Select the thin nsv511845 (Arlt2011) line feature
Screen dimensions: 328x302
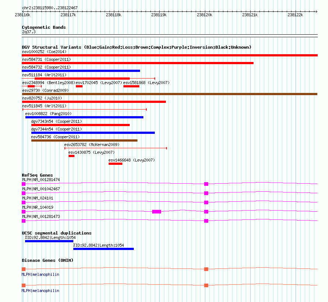(x=84, y=110)
